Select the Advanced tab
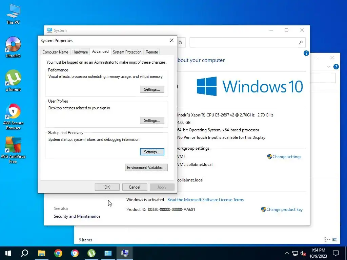The height and width of the screenshot is (260, 347). tap(100, 51)
